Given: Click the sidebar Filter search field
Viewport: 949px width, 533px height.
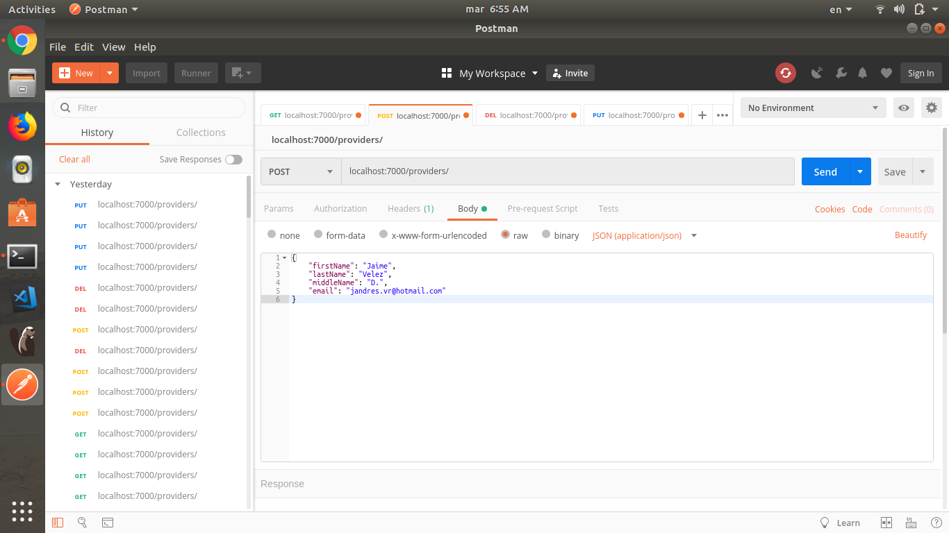Looking at the screenshot, I should [149, 108].
